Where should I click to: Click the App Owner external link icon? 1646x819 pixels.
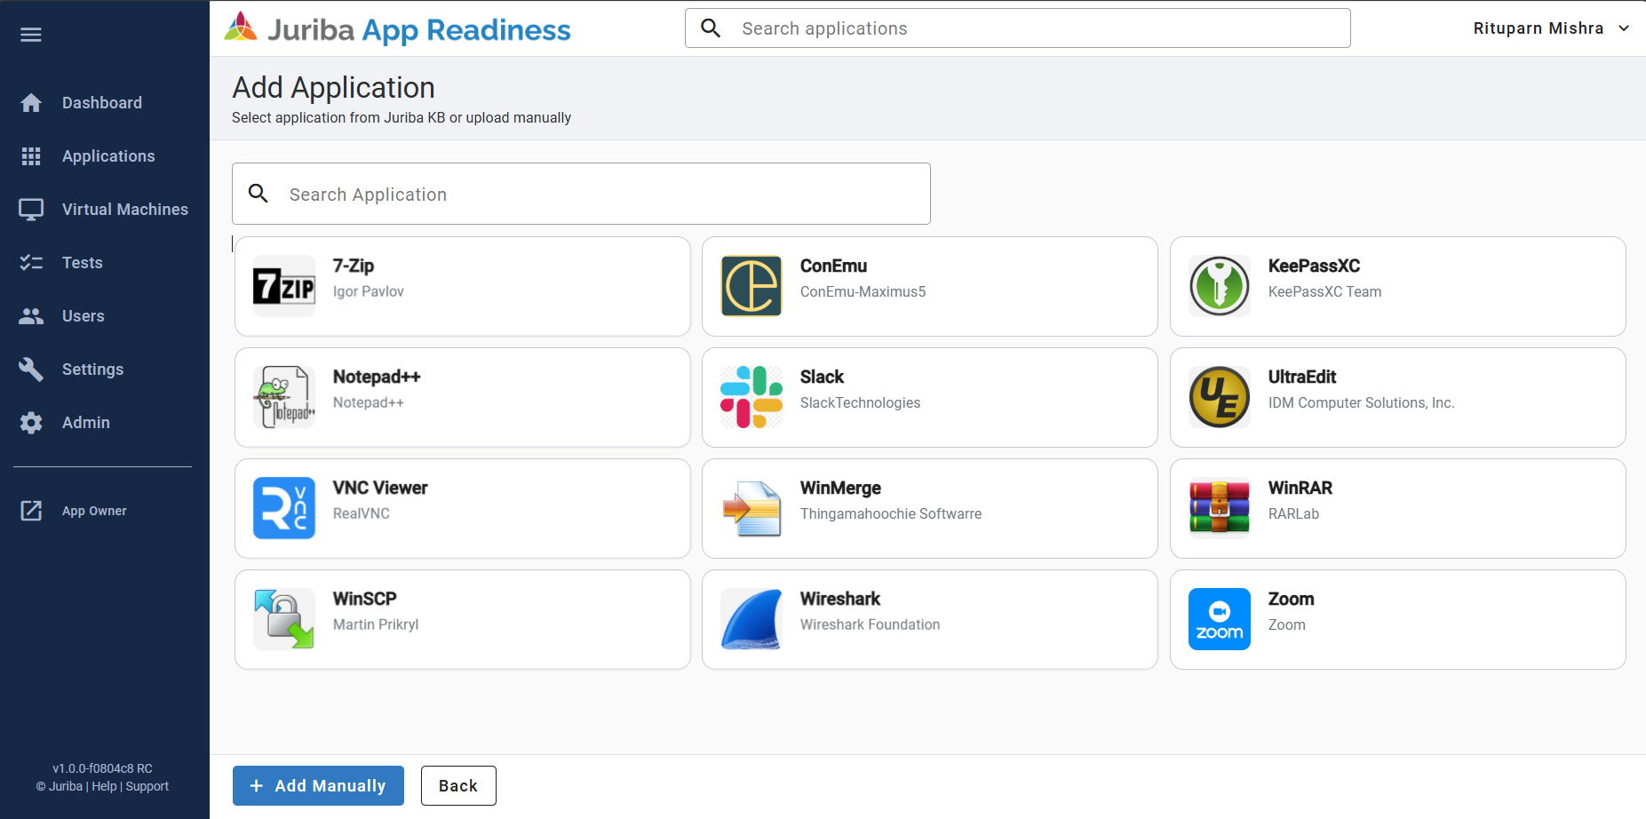(x=31, y=511)
